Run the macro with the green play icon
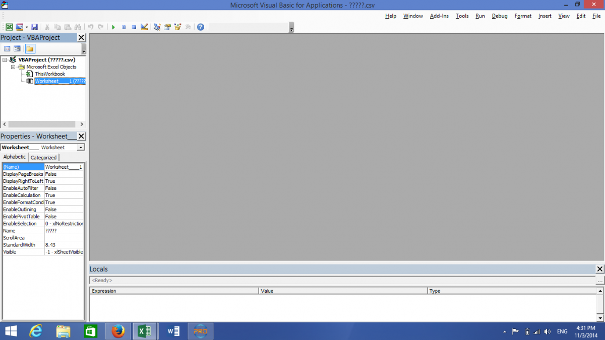Image resolution: width=605 pixels, height=340 pixels. click(x=113, y=27)
